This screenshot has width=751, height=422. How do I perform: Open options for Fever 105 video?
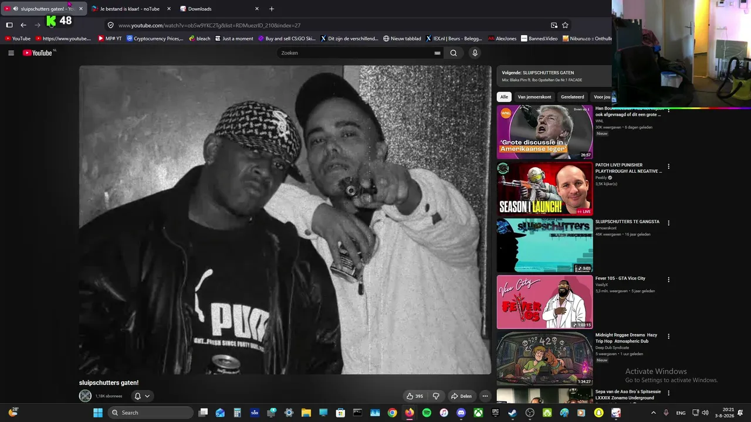668,280
